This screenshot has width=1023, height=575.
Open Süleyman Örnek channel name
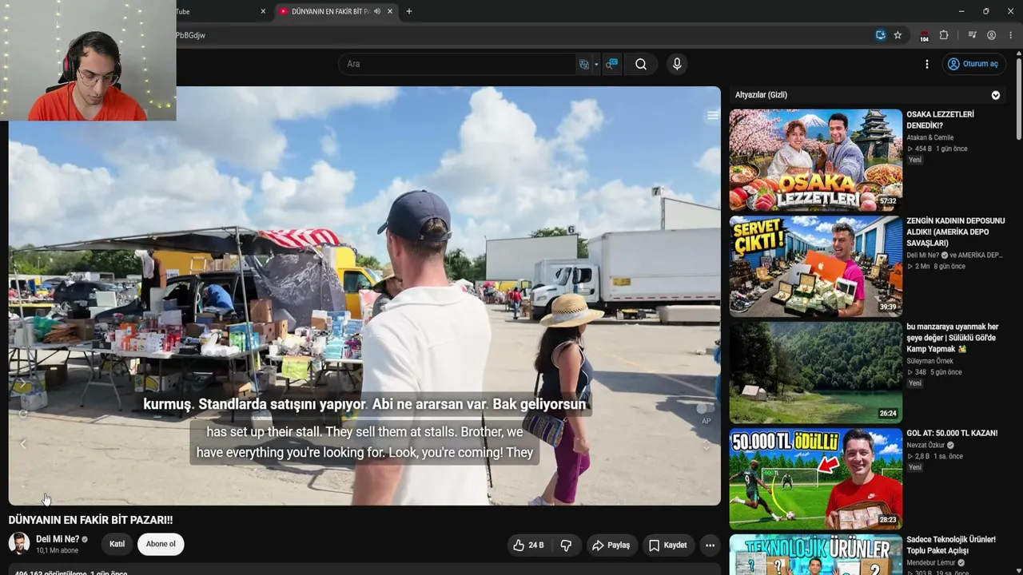[x=929, y=361]
